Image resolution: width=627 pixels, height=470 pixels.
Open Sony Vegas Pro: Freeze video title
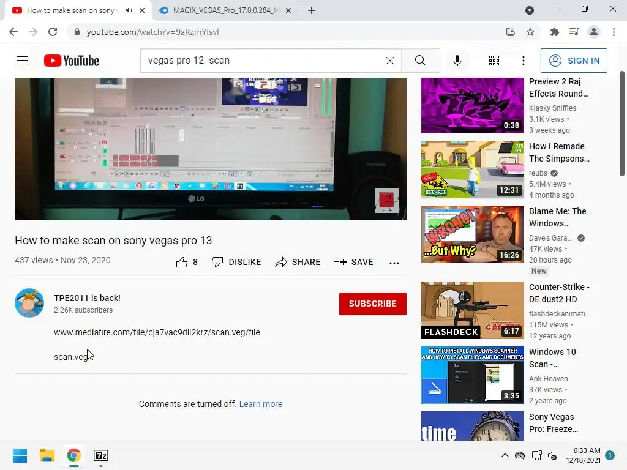tap(554, 423)
